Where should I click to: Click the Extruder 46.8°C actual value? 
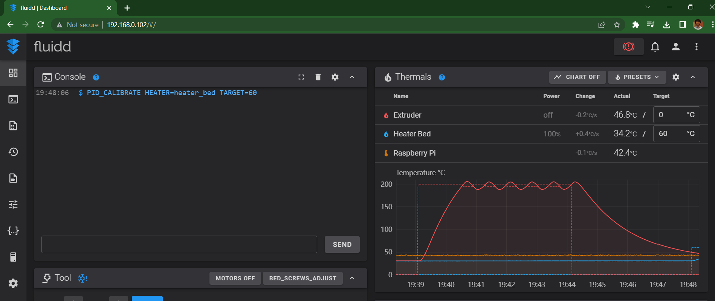[625, 115]
